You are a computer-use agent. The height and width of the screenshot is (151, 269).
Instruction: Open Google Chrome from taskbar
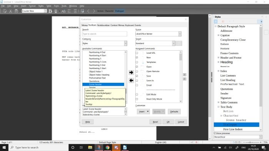(x=108, y=148)
